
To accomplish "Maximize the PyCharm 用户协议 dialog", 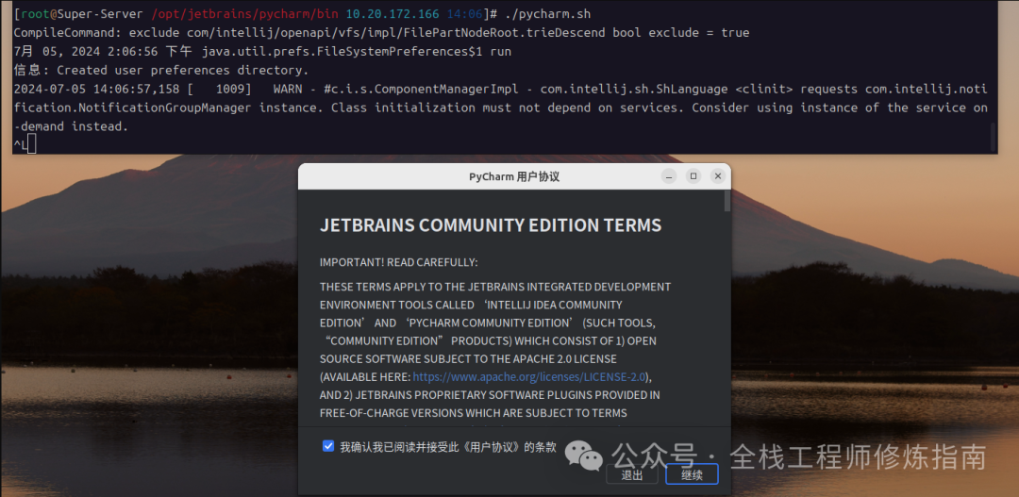I will [693, 176].
